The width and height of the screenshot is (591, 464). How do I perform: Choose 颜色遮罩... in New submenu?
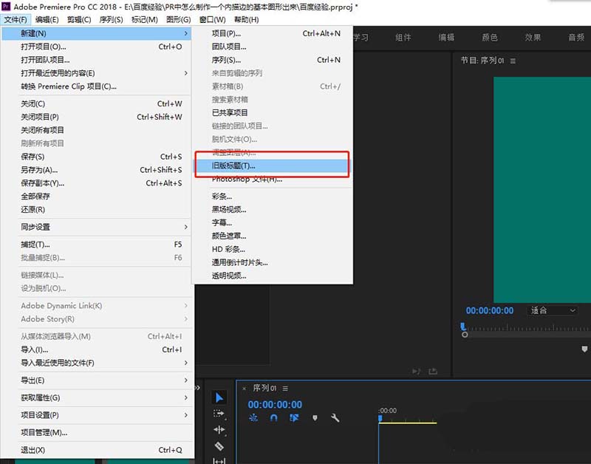point(272,236)
